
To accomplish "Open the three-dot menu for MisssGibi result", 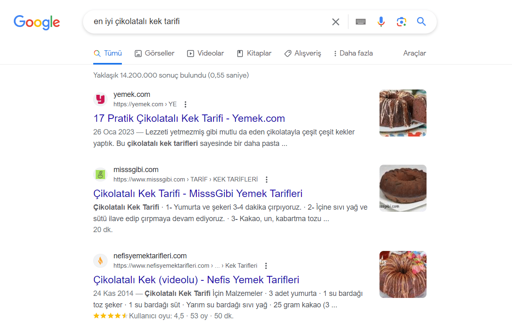I will 266,179.
